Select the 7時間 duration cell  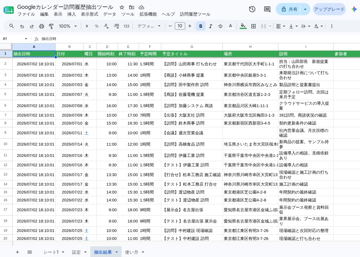[x=150, y=115]
